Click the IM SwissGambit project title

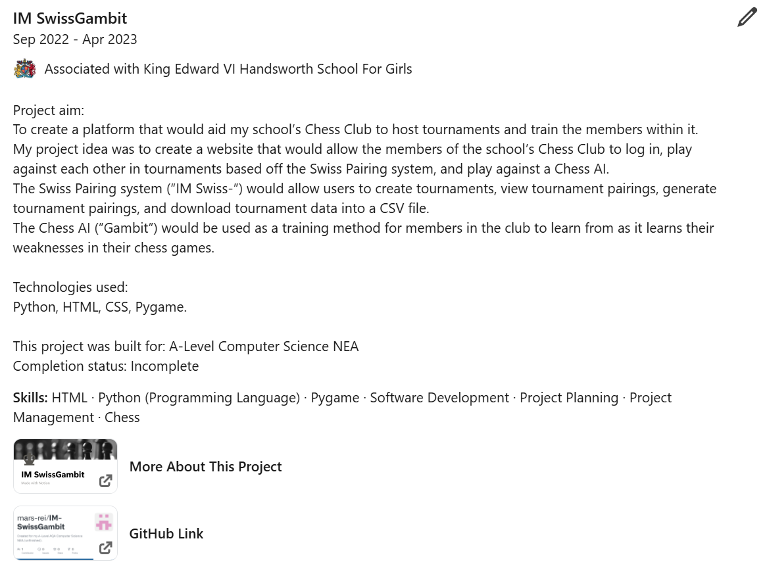click(x=70, y=18)
